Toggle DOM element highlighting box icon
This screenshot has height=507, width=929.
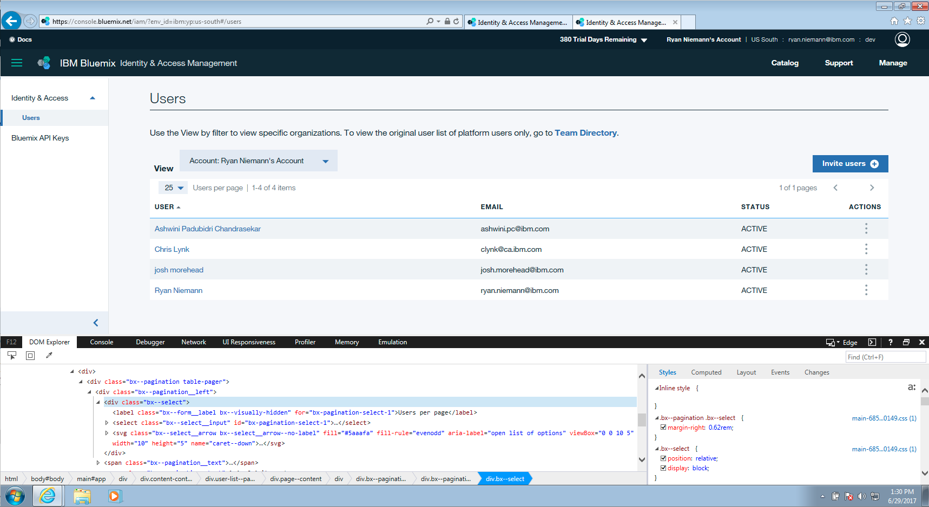[x=30, y=355]
